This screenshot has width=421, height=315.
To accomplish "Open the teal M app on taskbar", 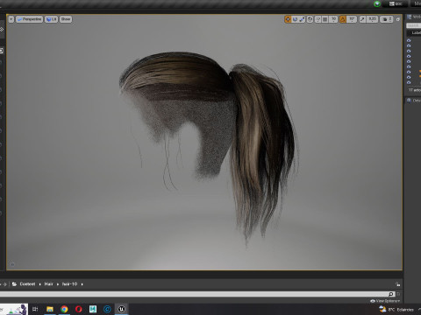I will [93, 309].
